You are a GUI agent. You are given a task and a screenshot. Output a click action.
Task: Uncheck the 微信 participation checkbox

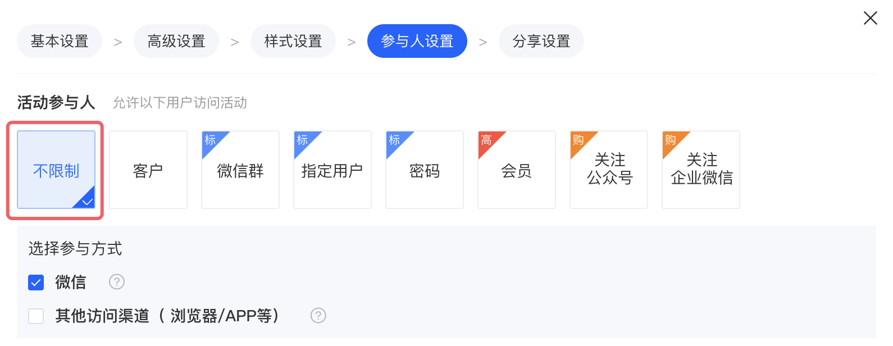(36, 283)
